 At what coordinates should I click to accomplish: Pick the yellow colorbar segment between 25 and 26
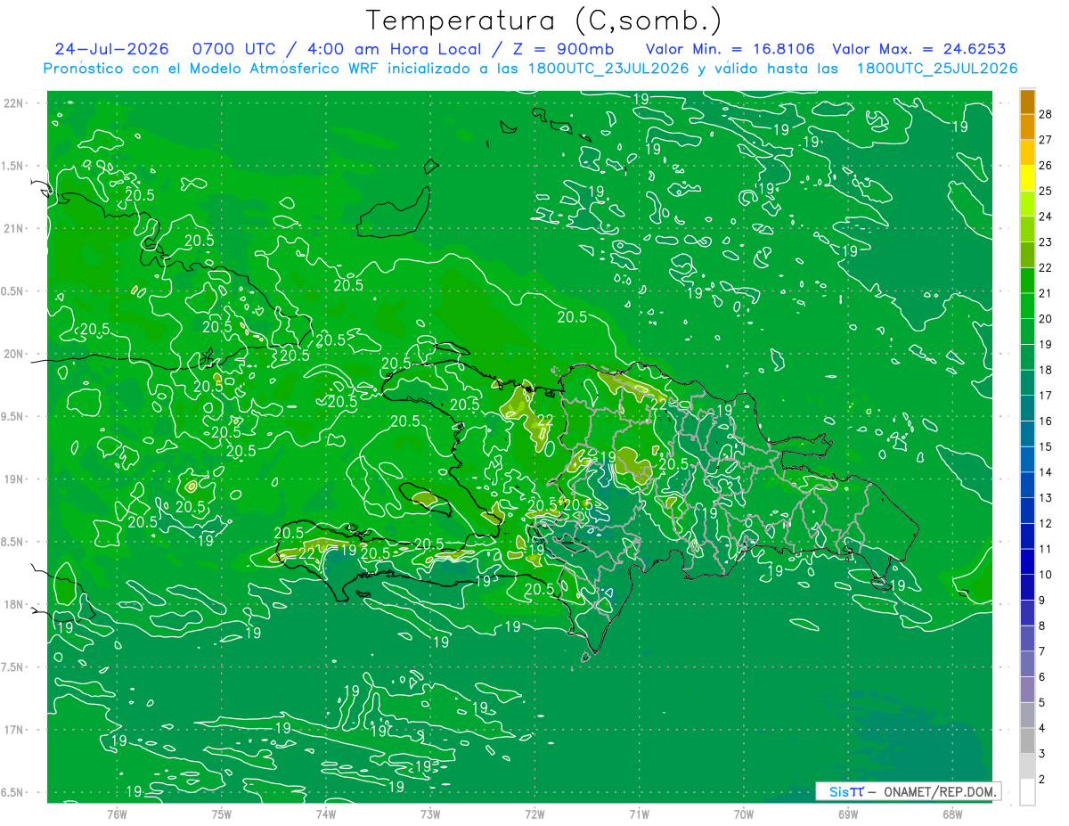click(1027, 178)
